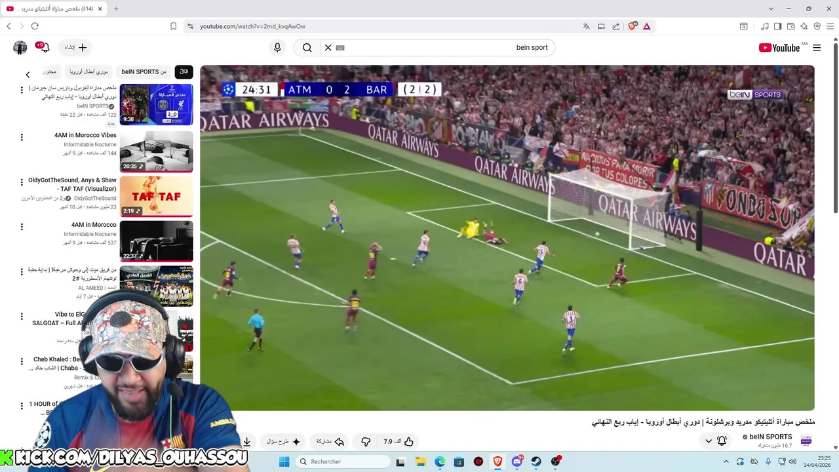Open options menu for Liverpool PSG highlights video

(x=22, y=90)
